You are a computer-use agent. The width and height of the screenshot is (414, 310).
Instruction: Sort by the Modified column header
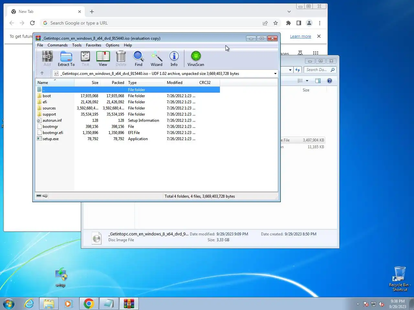181,83
